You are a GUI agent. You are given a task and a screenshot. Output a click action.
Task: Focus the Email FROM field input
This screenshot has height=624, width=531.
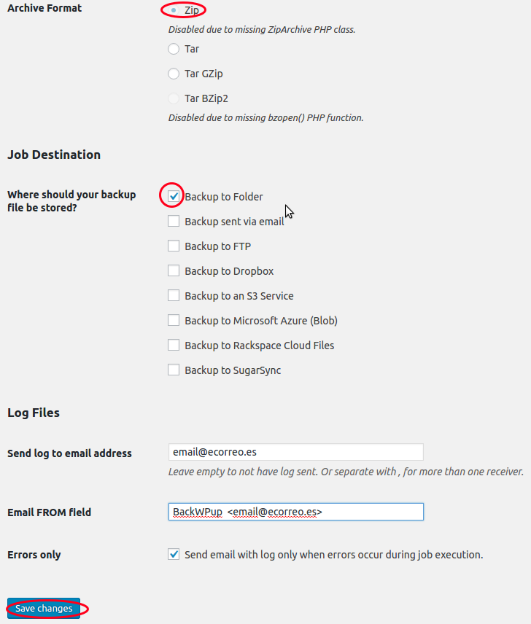(x=295, y=512)
